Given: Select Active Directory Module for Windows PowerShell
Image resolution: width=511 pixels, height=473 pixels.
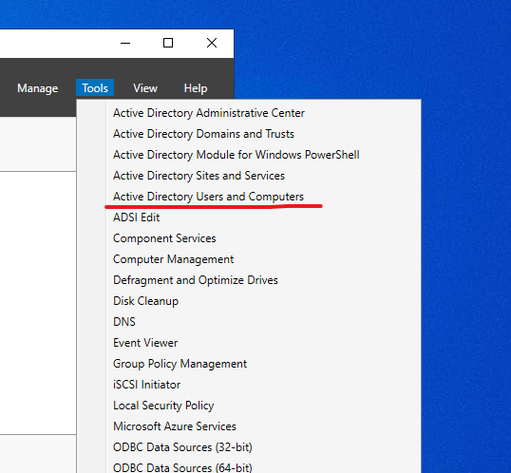Looking at the screenshot, I should [x=236, y=155].
